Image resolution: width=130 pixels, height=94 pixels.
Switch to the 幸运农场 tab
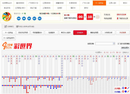(x=7, y=8)
